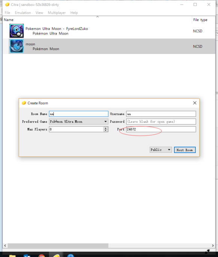Select the Pokémon Moon game icon

17,46
